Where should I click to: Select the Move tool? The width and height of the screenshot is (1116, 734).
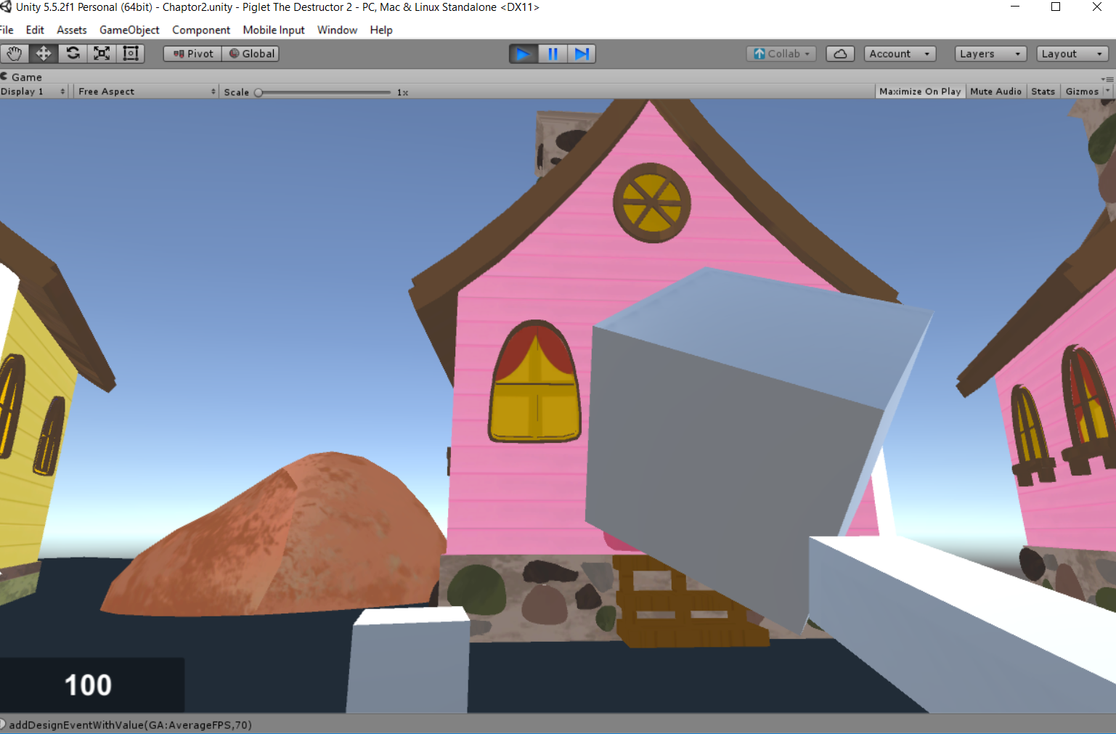point(44,54)
